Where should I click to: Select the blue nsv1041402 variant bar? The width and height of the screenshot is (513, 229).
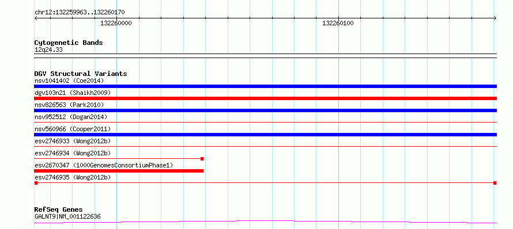[x=265, y=86]
